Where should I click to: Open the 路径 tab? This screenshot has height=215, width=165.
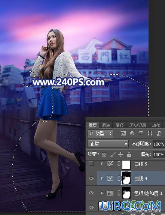coord(119,125)
